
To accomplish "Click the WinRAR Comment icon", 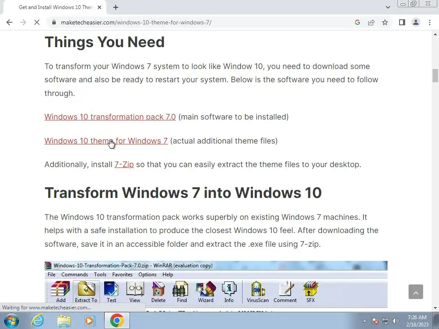I will coord(285,292).
